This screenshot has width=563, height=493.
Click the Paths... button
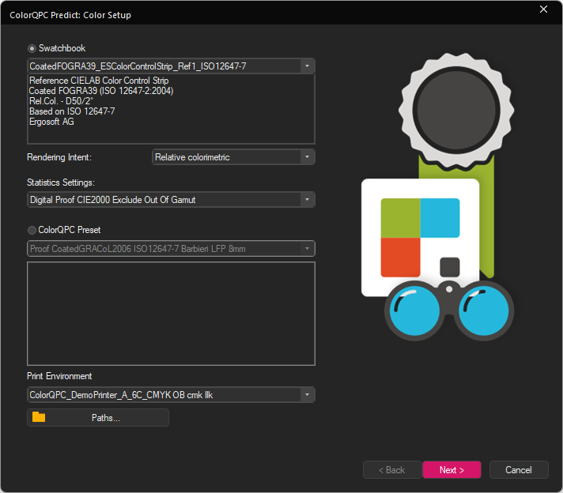click(98, 418)
